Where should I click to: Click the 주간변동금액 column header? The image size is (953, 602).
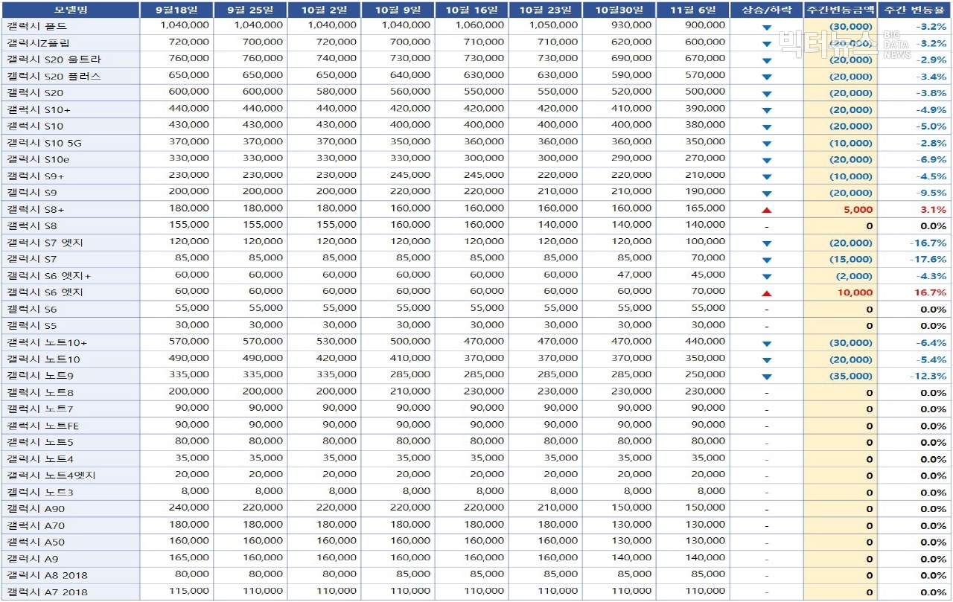840,10
